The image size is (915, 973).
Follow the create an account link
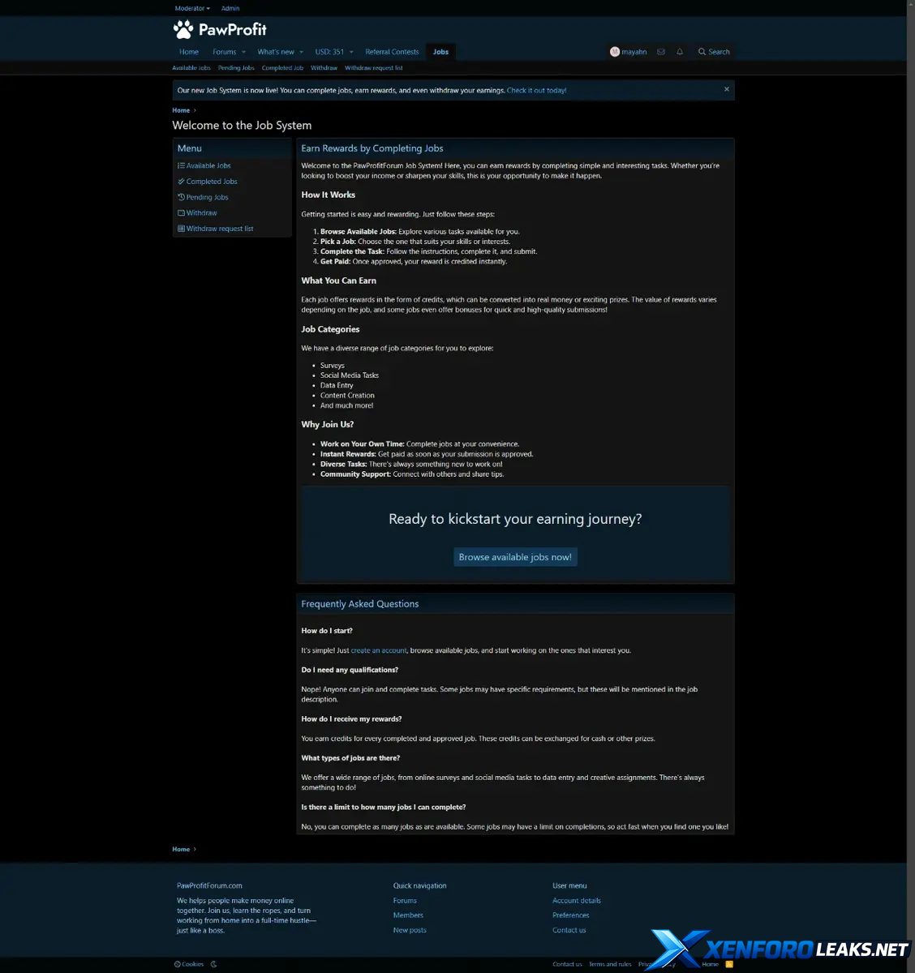(x=379, y=650)
